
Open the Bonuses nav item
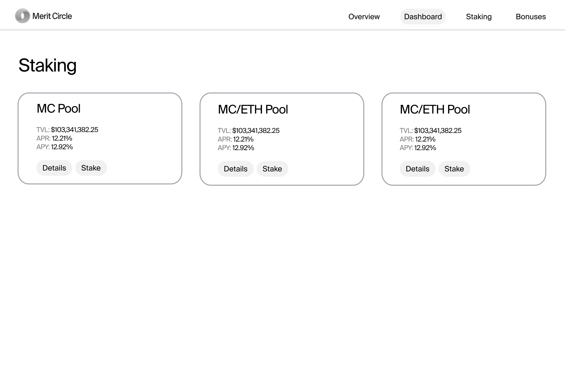(x=531, y=17)
